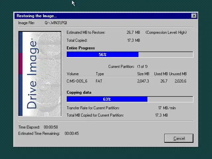Click the Copying data heading
Screen dimensions: 212x159
[79, 92]
